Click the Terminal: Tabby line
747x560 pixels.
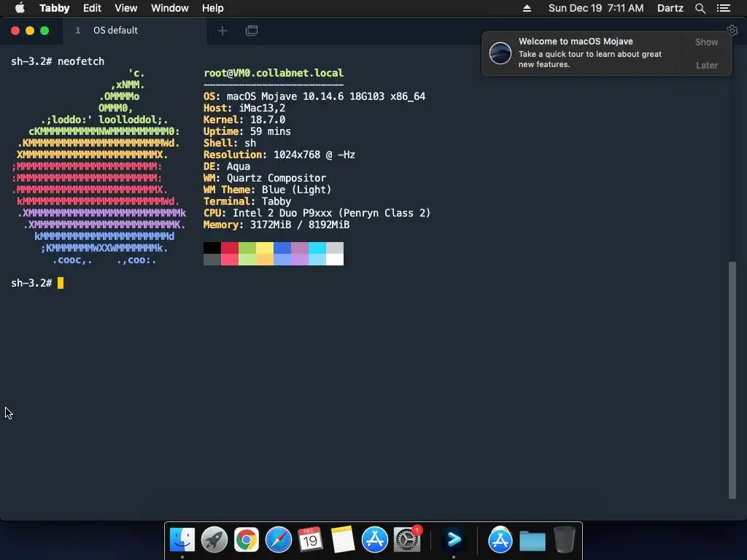click(247, 201)
